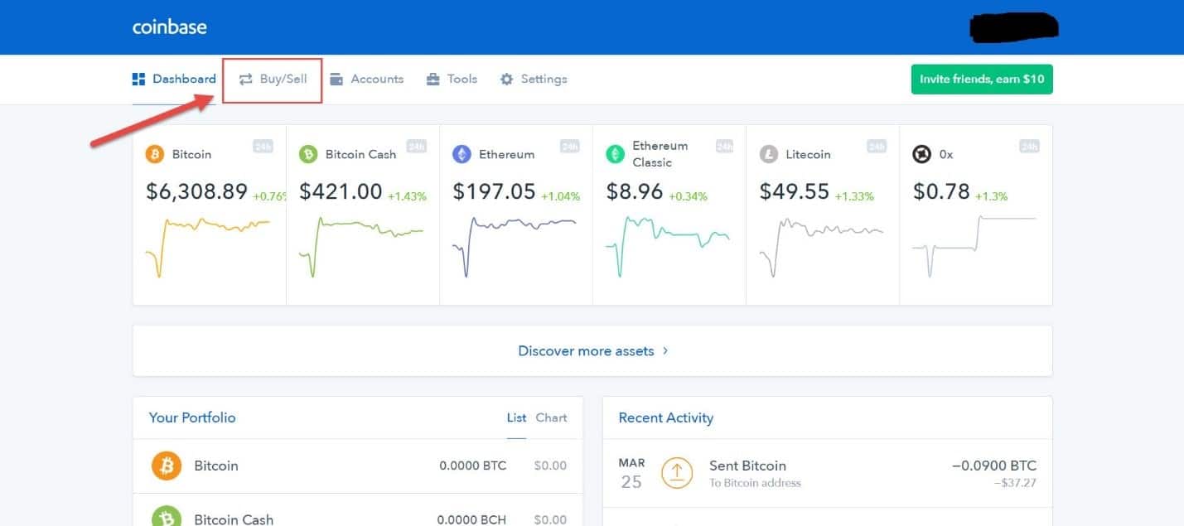
Task: Click the +1.43% Bitcoin Cash change
Action: pyautogui.click(x=406, y=196)
